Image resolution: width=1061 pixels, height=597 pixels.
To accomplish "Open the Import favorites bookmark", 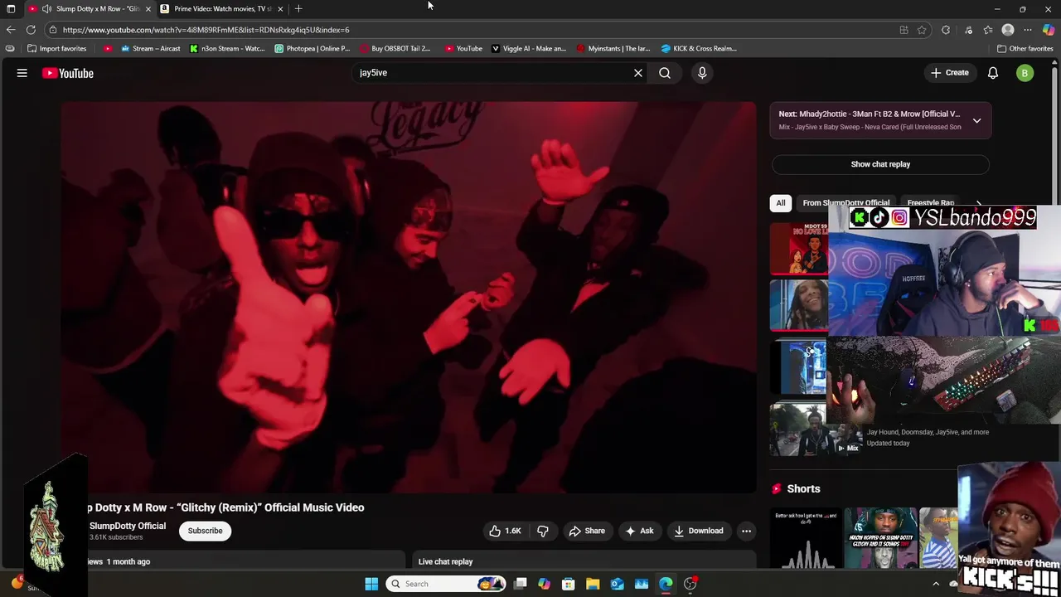I will (56, 48).
